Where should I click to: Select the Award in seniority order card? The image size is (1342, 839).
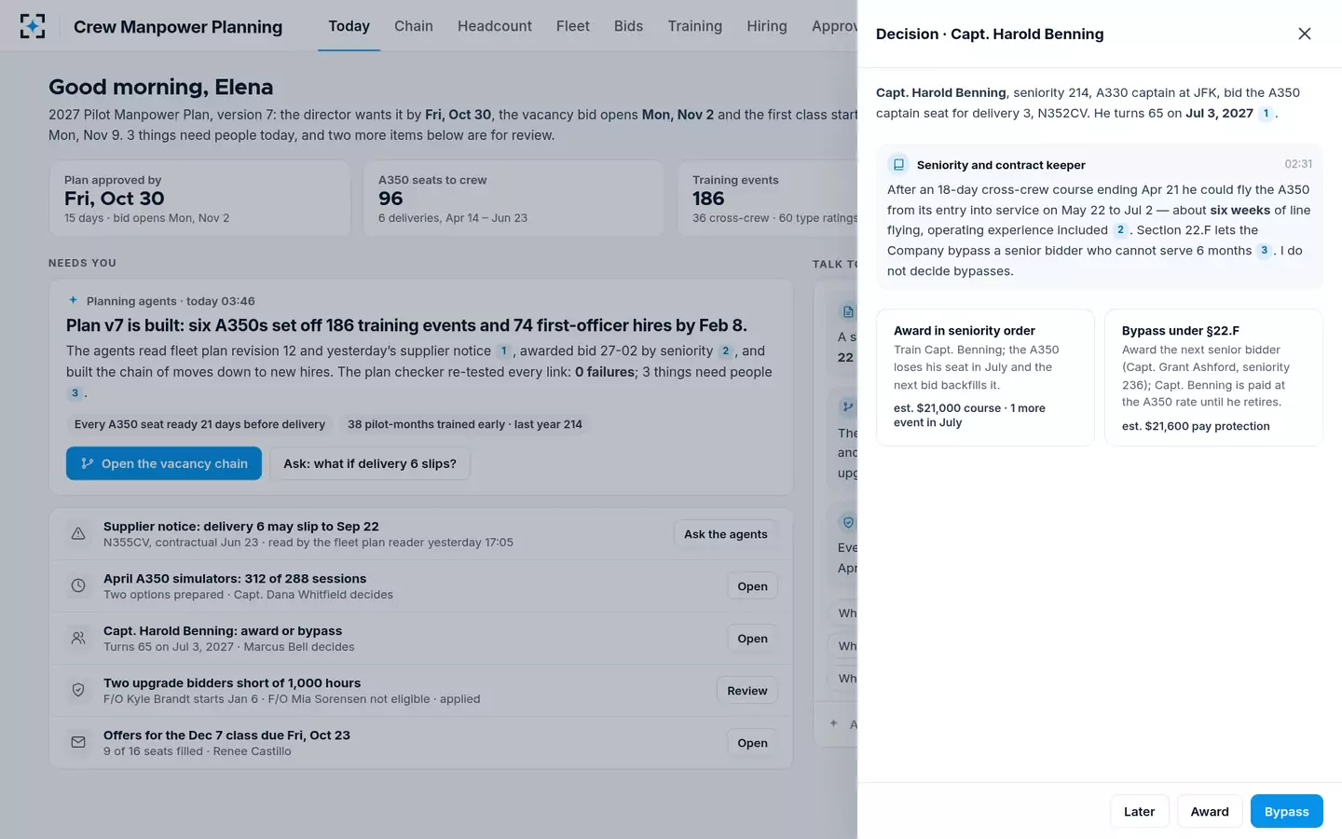click(x=985, y=378)
